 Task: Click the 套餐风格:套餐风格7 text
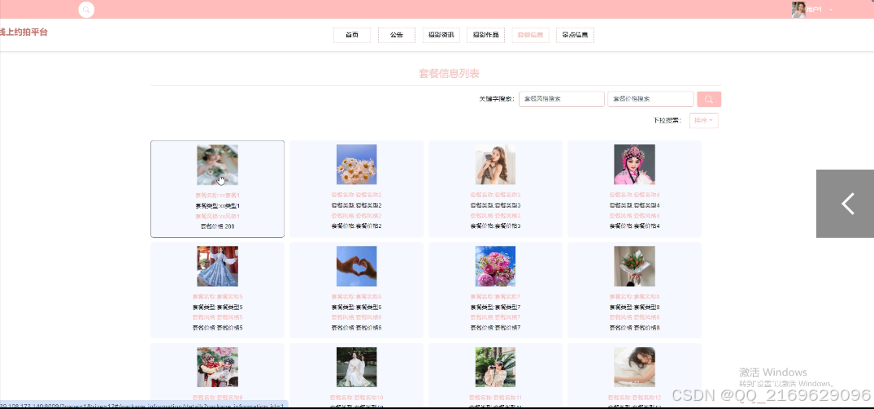pos(495,317)
